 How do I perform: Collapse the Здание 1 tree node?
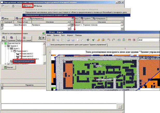5,46
